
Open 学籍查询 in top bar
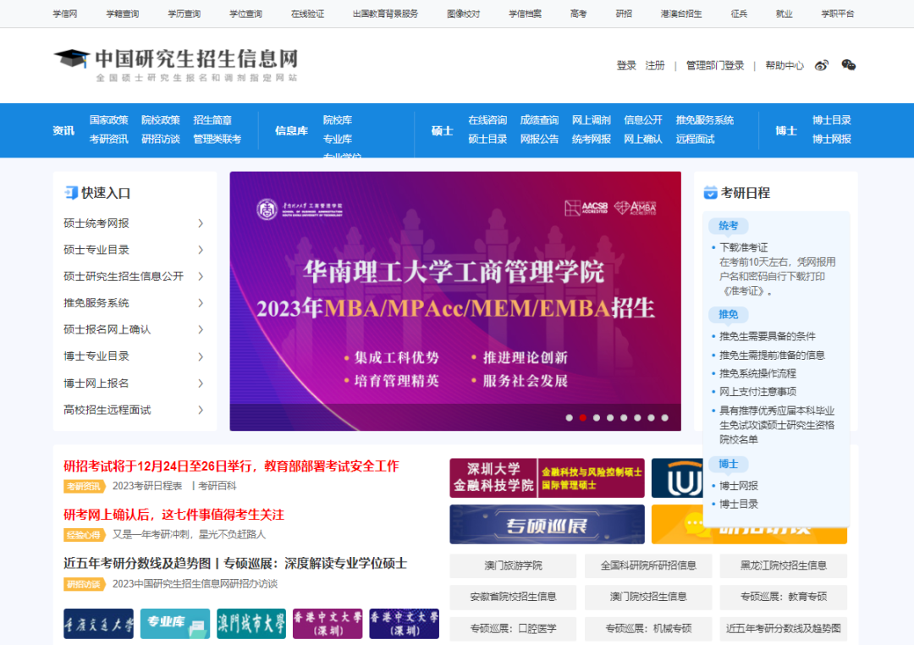123,14
